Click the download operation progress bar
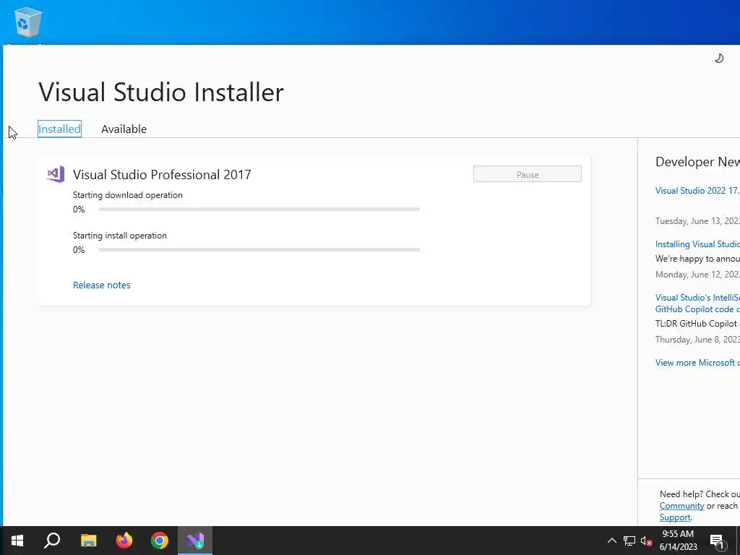 coord(259,209)
